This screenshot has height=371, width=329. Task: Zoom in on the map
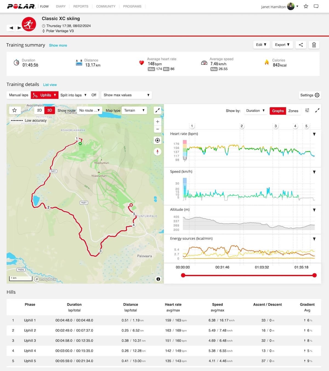157,122
